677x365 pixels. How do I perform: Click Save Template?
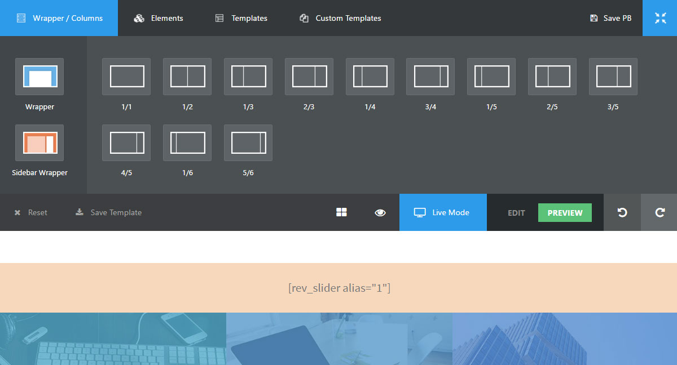point(109,212)
